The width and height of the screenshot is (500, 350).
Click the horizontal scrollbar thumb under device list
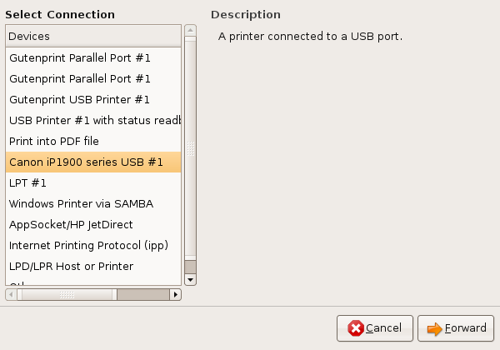pyautogui.click(x=67, y=294)
